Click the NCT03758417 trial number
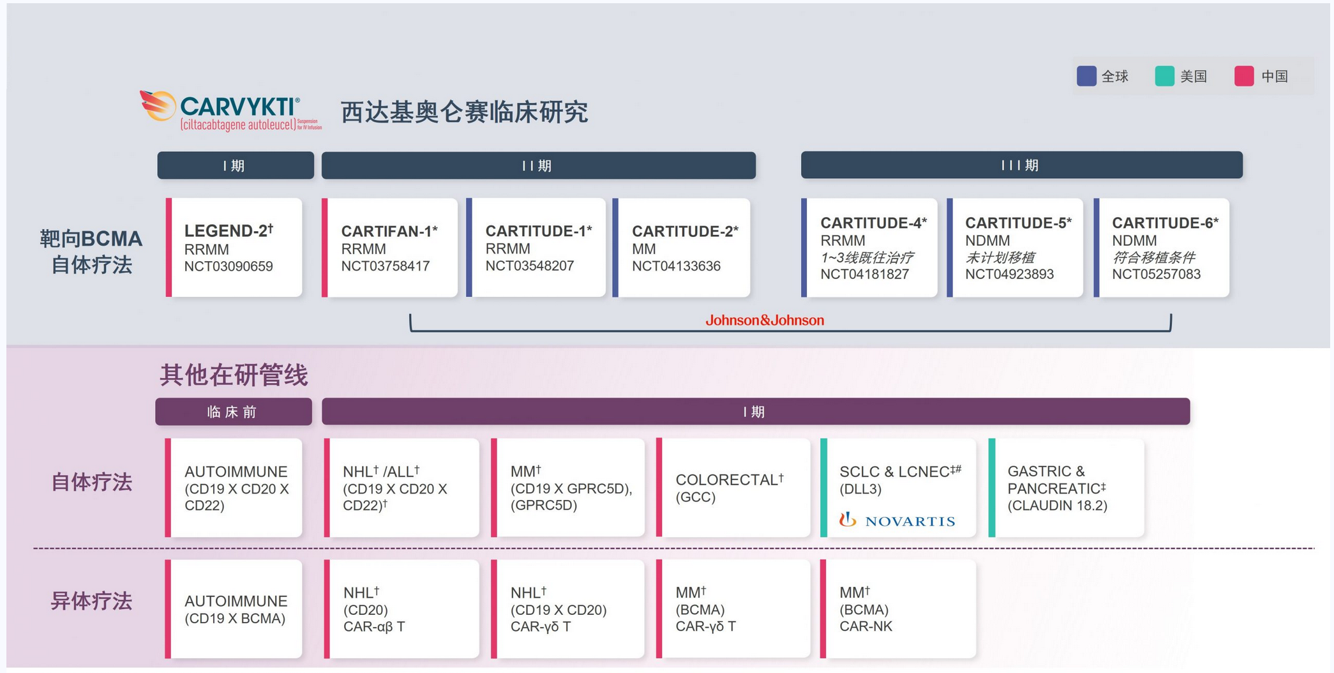The image size is (1334, 673). 386,266
